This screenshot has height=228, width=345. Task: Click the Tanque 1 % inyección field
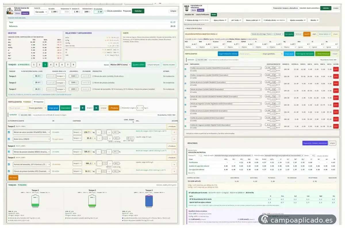click(37, 76)
